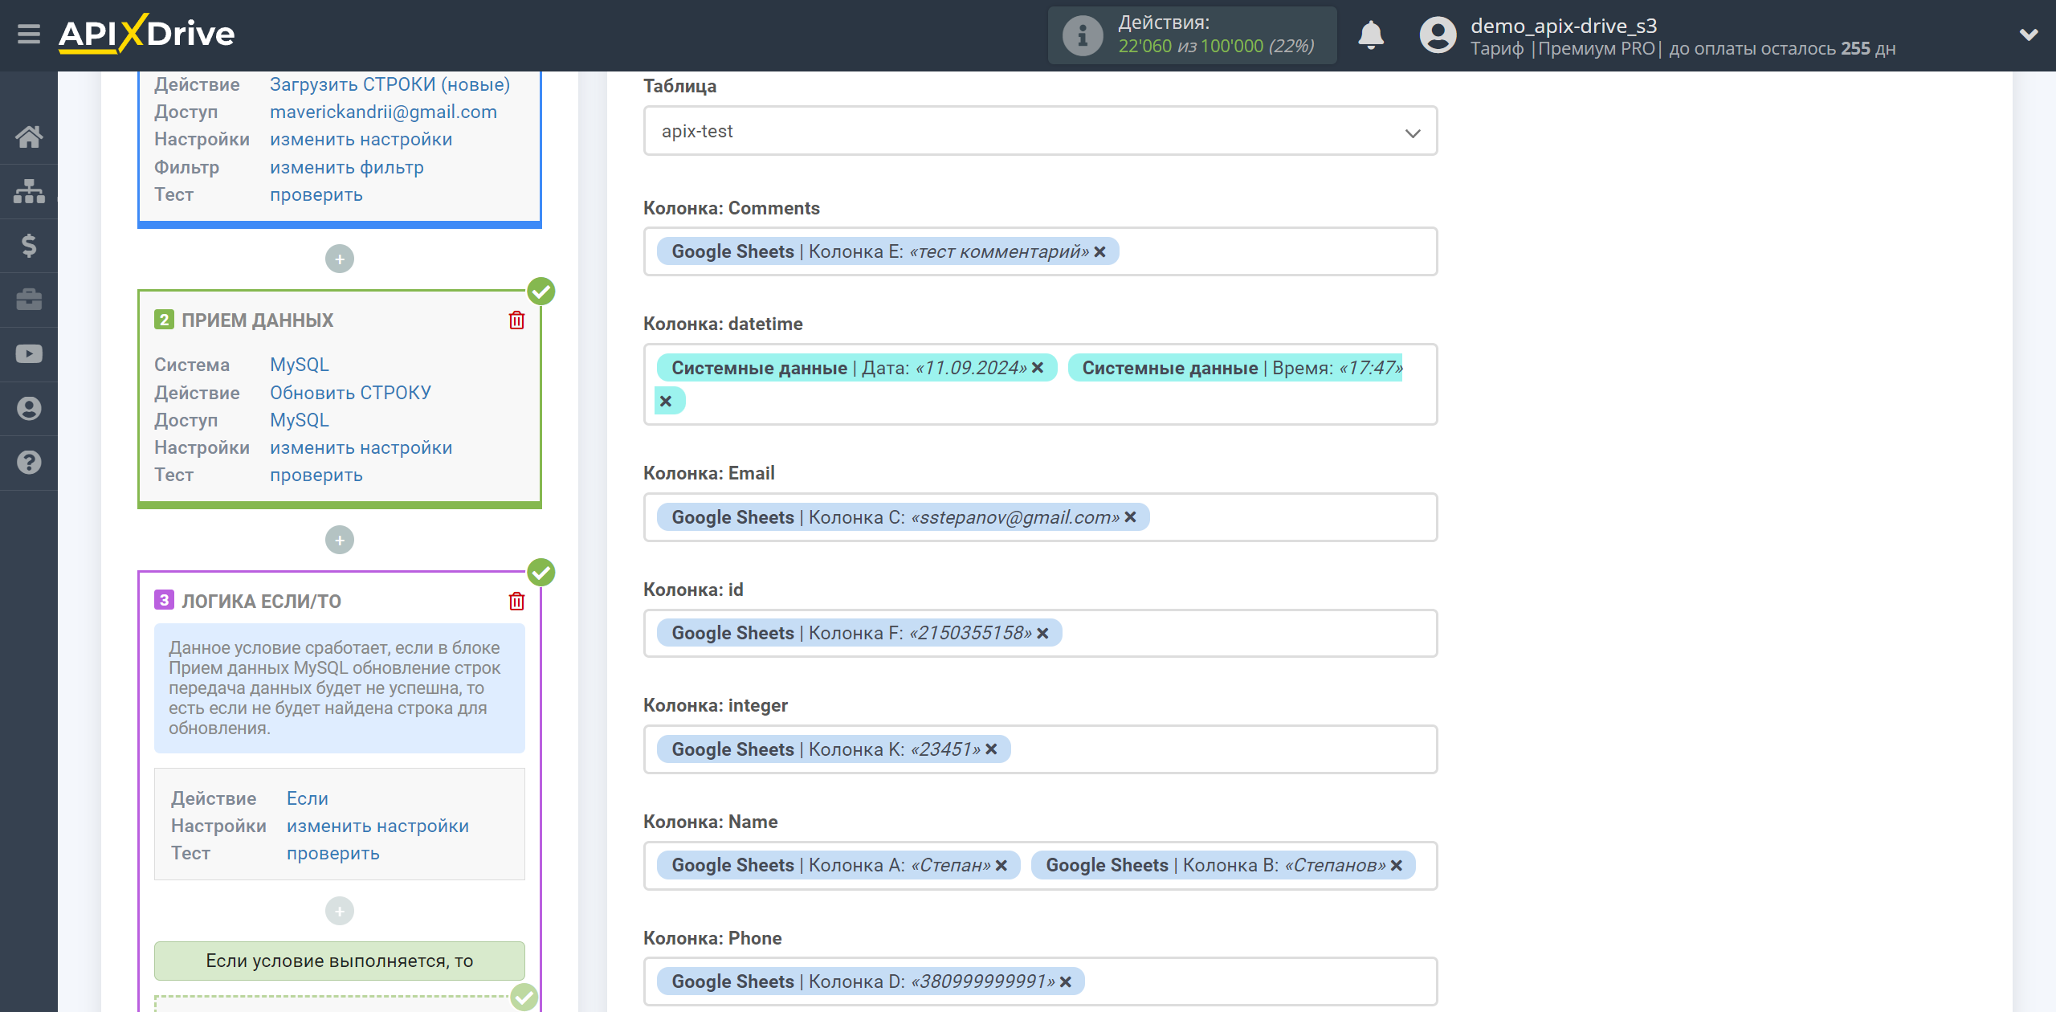2056x1012 pixels.
Task: Click inside the integer column field
Action: coord(1040,749)
